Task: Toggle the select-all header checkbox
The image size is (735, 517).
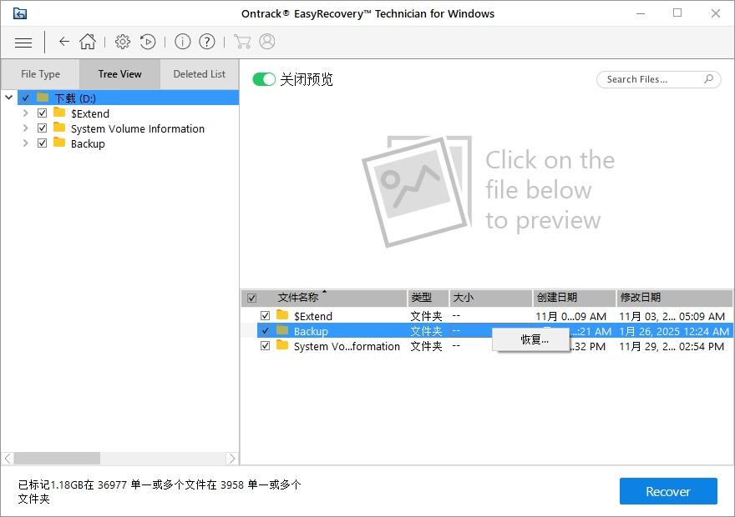Action: click(251, 298)
